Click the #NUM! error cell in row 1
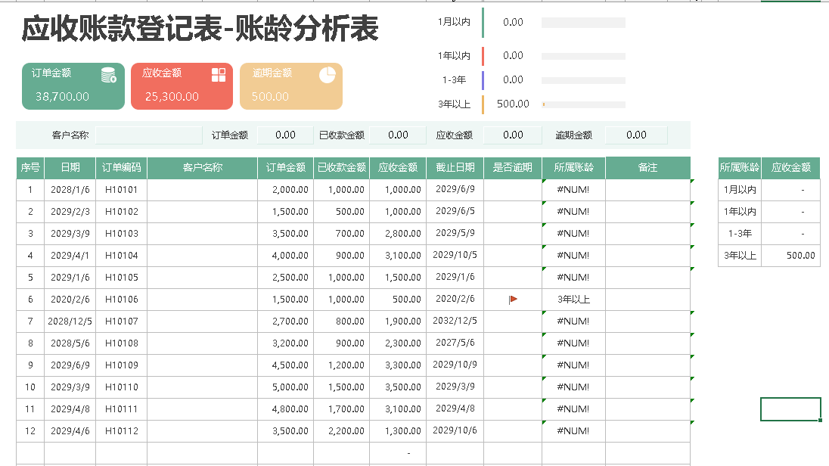This screenshot has height=466, width=829. click(573, 190)
